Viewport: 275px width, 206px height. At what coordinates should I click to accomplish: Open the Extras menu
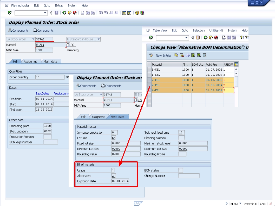pos(59,5)
